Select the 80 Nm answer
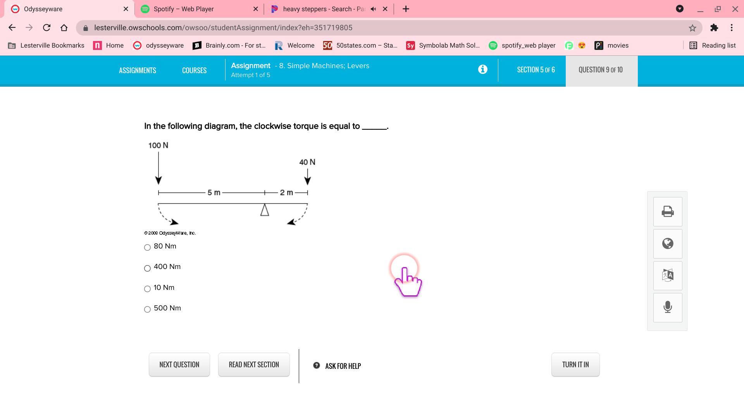This screenshot has width=744, height=418. click(147, 247)
